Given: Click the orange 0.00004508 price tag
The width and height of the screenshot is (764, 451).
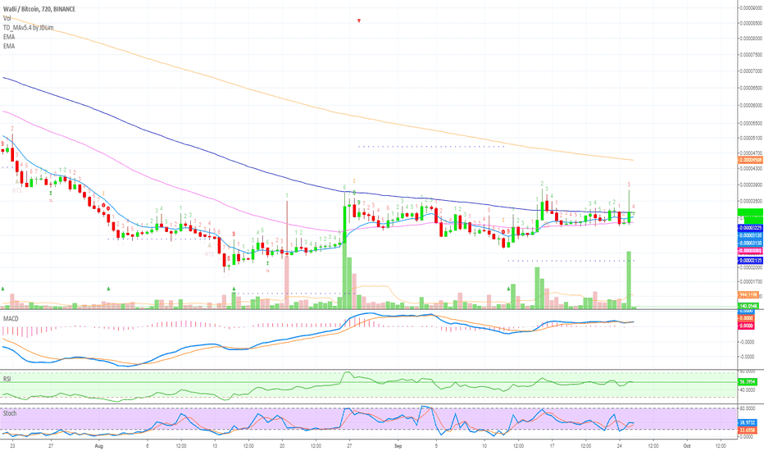Looking at the screenshot, I should [750, 160].
